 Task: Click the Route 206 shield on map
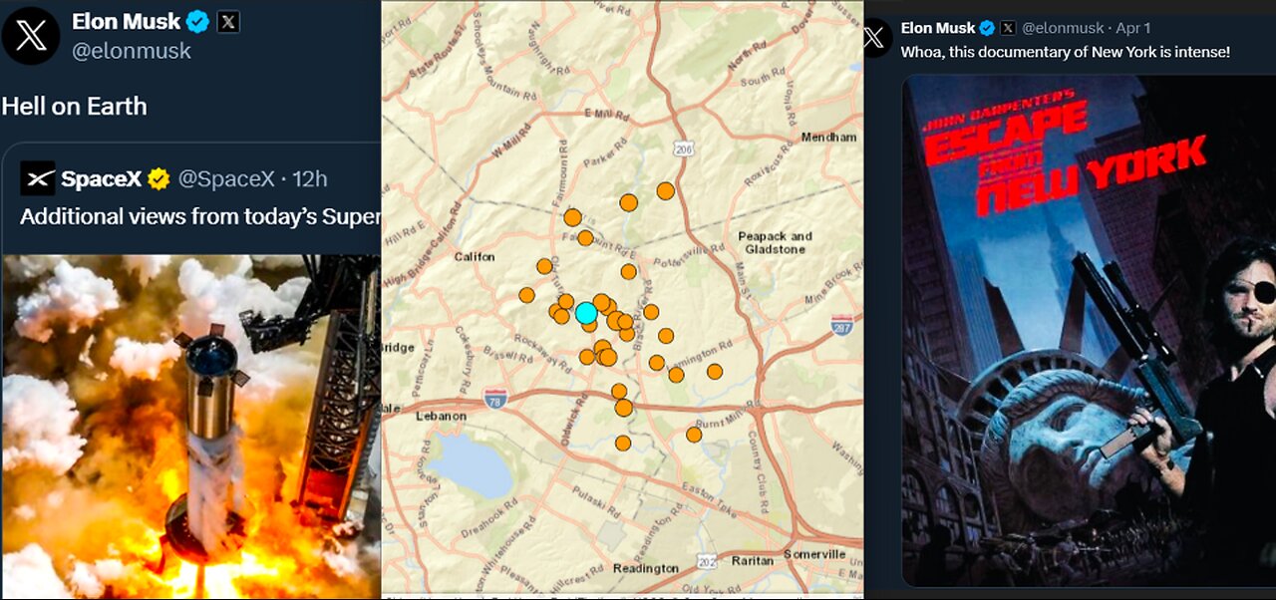(x=683, y=149)
